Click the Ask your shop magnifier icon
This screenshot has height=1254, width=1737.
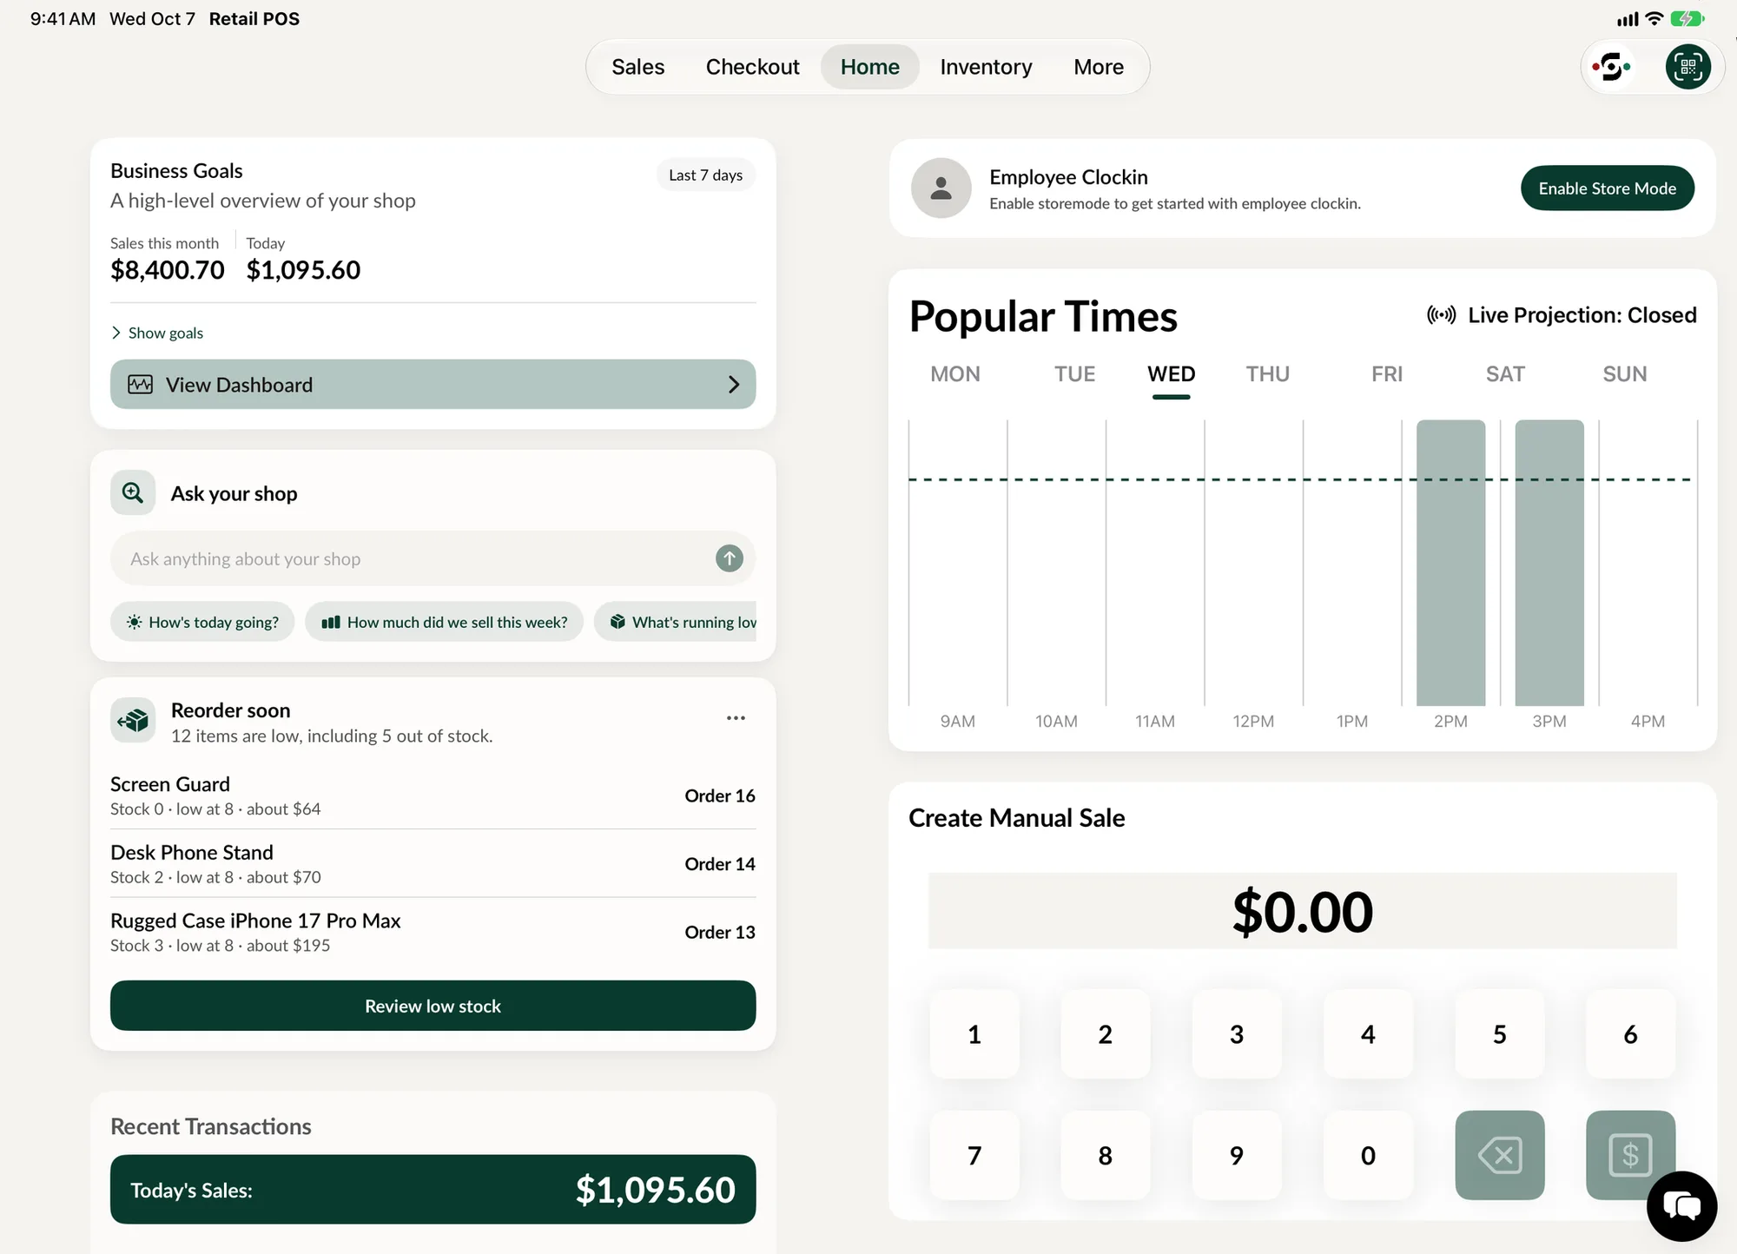pos(133,493)
